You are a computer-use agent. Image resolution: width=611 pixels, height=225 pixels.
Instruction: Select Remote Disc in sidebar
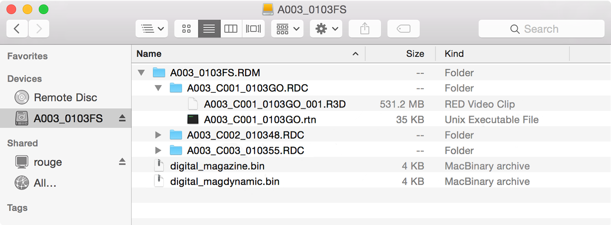pyautogui.click(x=66, y=98)
